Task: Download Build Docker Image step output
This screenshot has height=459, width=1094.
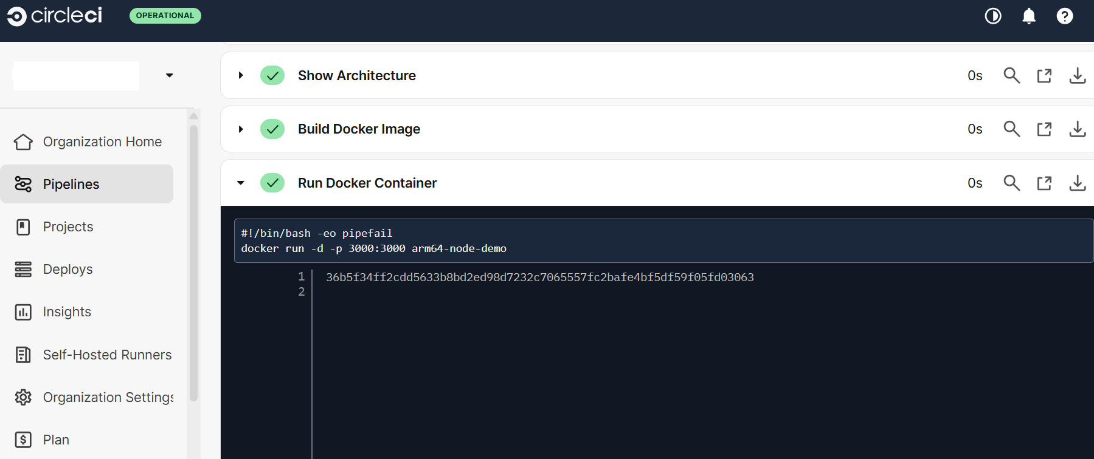Action: pos(1078,129)
